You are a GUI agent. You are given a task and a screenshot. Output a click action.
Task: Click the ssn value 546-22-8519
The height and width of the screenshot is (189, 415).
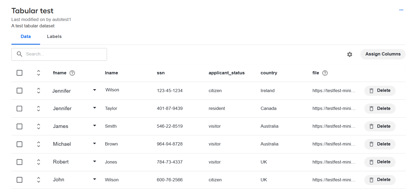[x=170, y=126]
